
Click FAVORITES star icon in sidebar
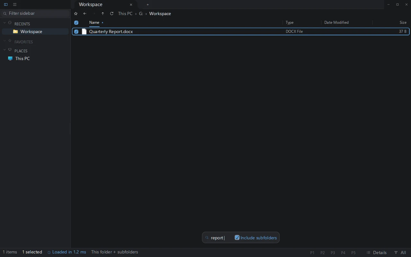click(x=10, y=41)
